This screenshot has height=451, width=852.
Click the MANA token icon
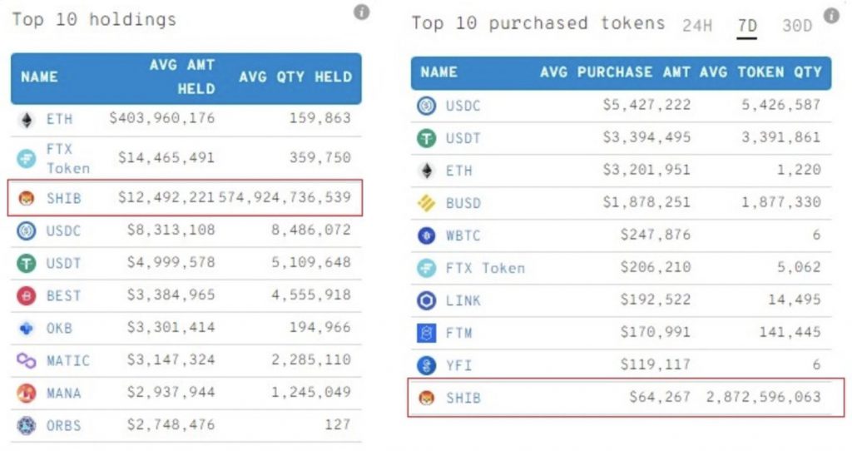[26, 393]
